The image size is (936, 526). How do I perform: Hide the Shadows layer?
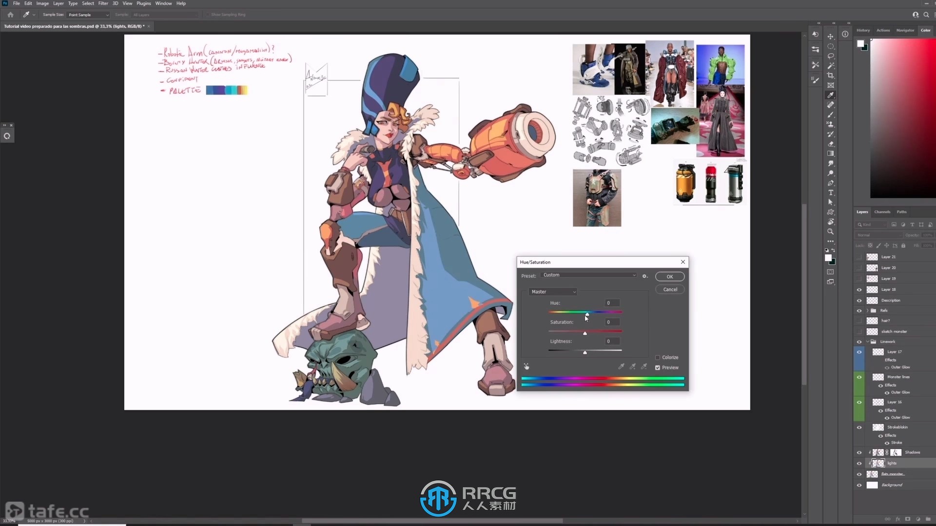(x=859, y=452)
